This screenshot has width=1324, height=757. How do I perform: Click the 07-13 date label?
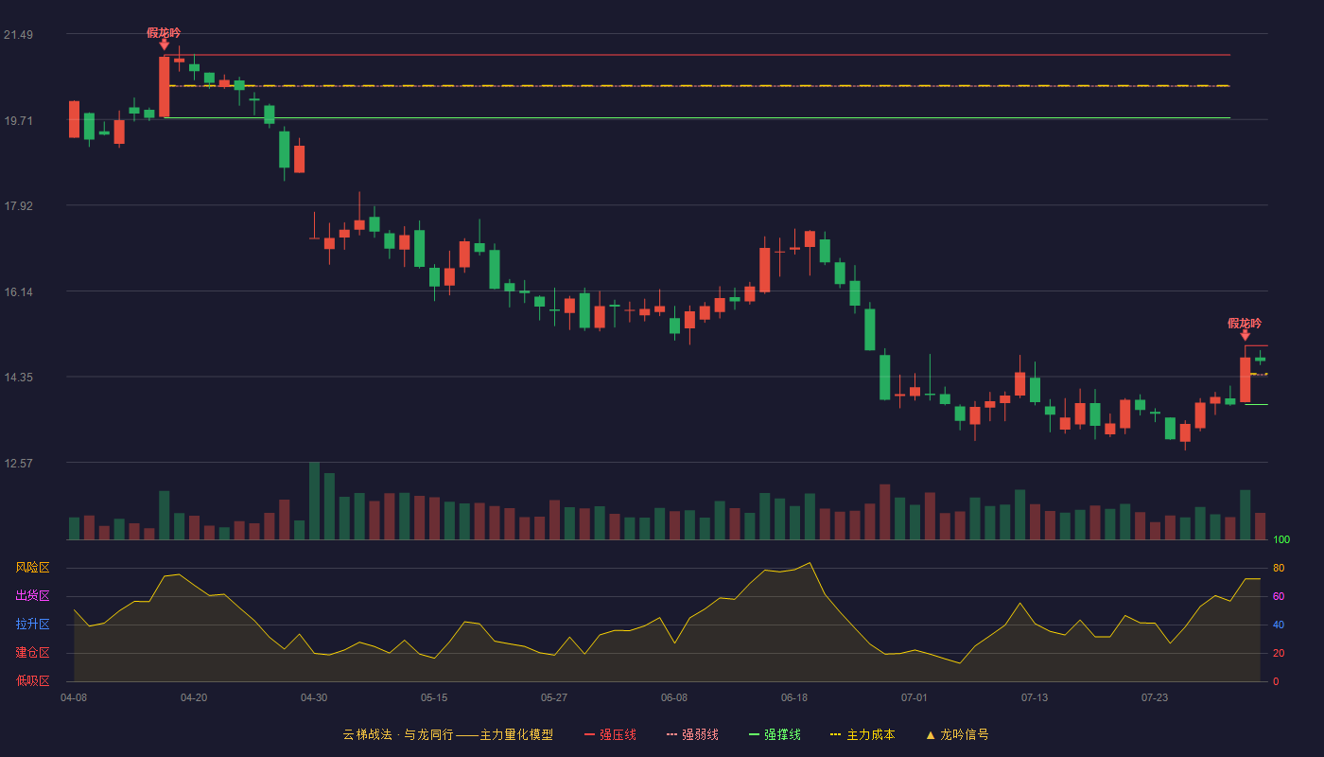[1035, 697]
